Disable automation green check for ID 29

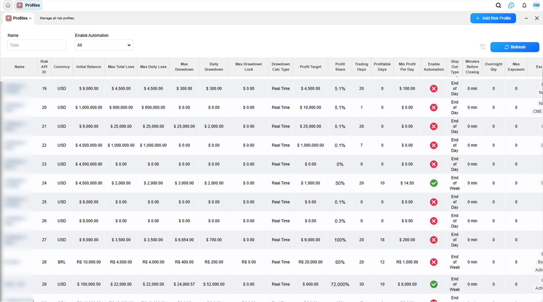coord(434,284)
